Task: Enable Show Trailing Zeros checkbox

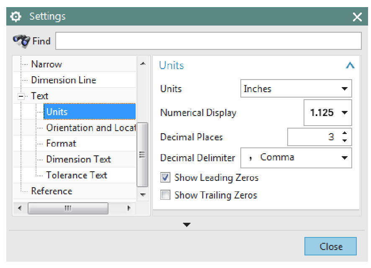Action: pyautogui.click(x=165, y=195)
